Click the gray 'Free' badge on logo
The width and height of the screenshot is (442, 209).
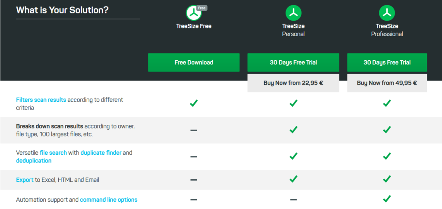(x=202, y=8)
